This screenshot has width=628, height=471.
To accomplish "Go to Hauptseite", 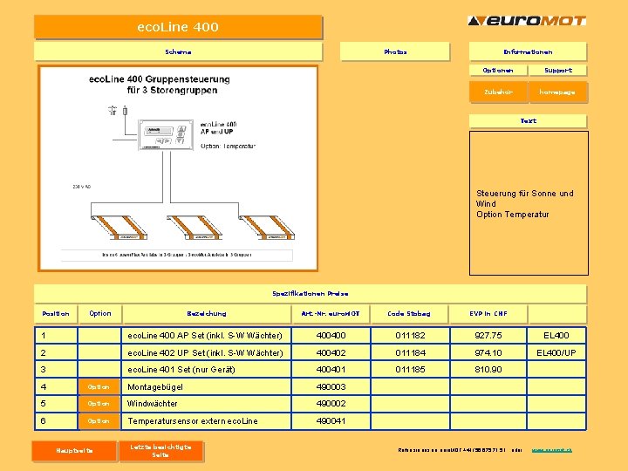I will point(74,451).
